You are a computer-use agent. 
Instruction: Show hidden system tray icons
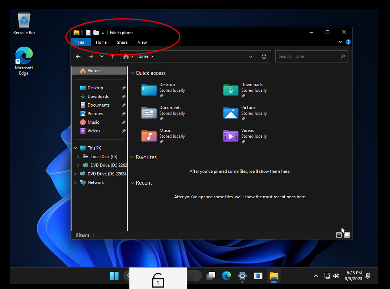pos(316,276)
